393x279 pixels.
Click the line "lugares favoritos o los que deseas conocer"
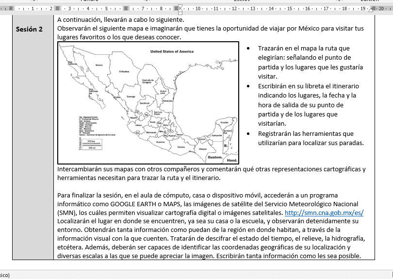pos(119,37)
